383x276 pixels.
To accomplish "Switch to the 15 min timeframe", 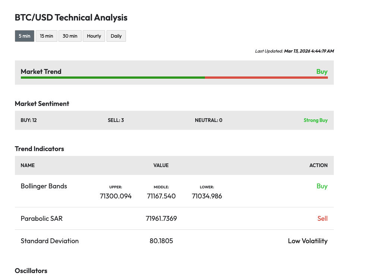I will [47, 36].
